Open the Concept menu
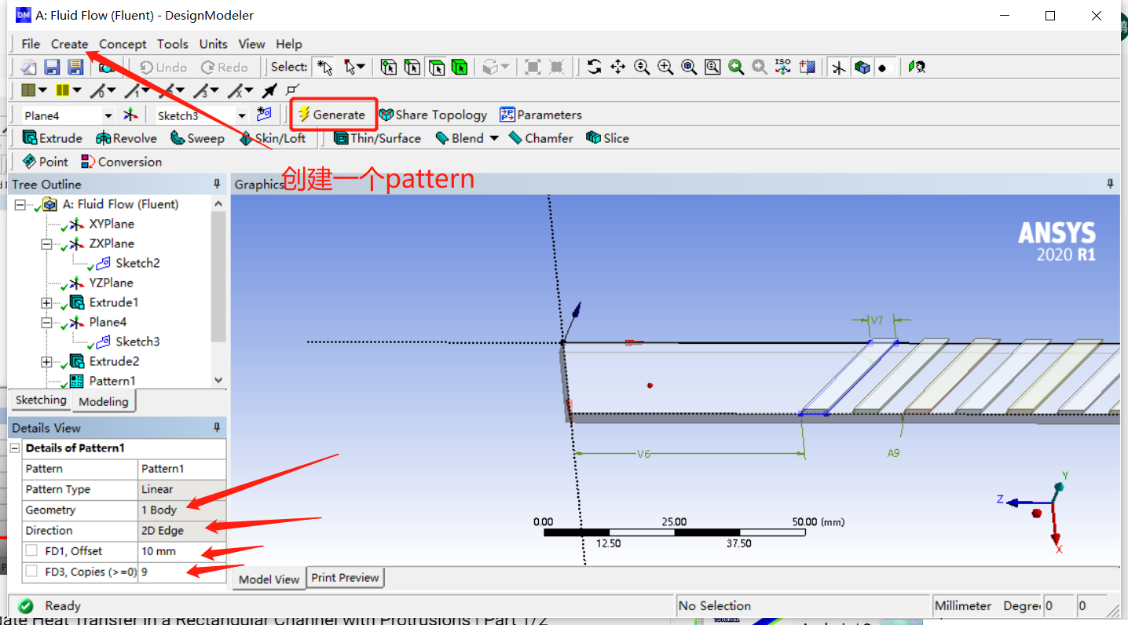Viewport: 1128px width, 625px height. coord(123,44)
